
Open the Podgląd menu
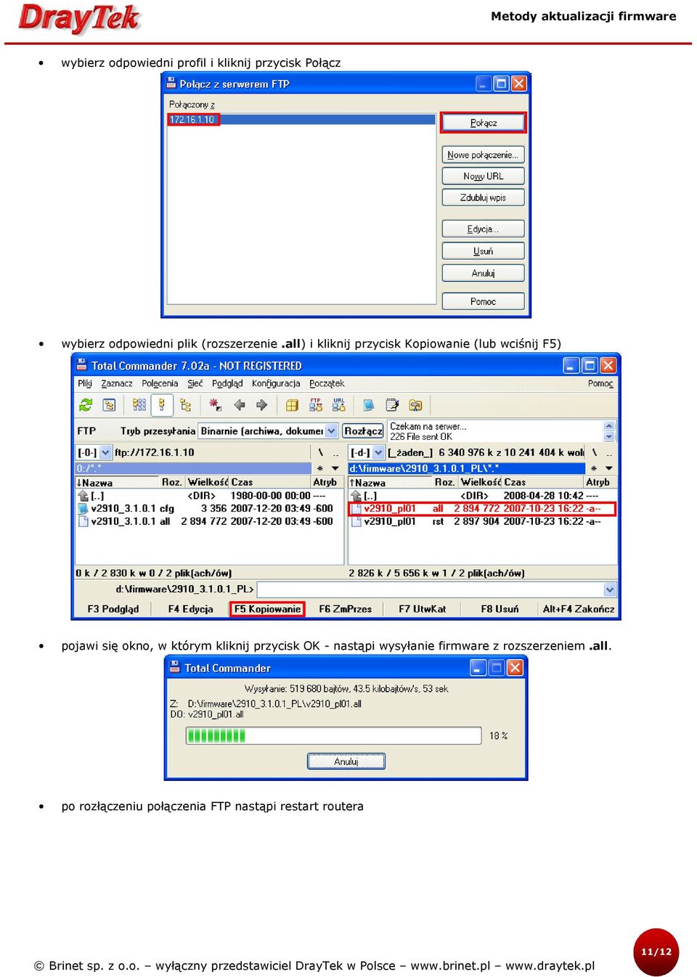coord(227,383)
